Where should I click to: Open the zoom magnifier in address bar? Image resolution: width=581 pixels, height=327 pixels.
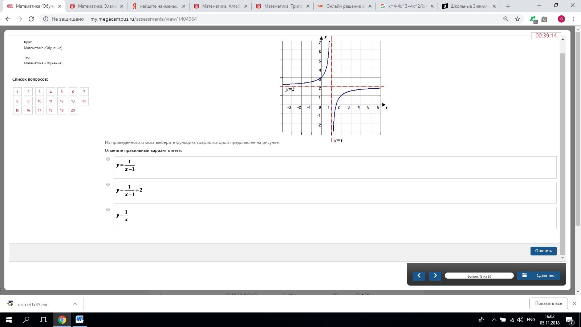506,19
